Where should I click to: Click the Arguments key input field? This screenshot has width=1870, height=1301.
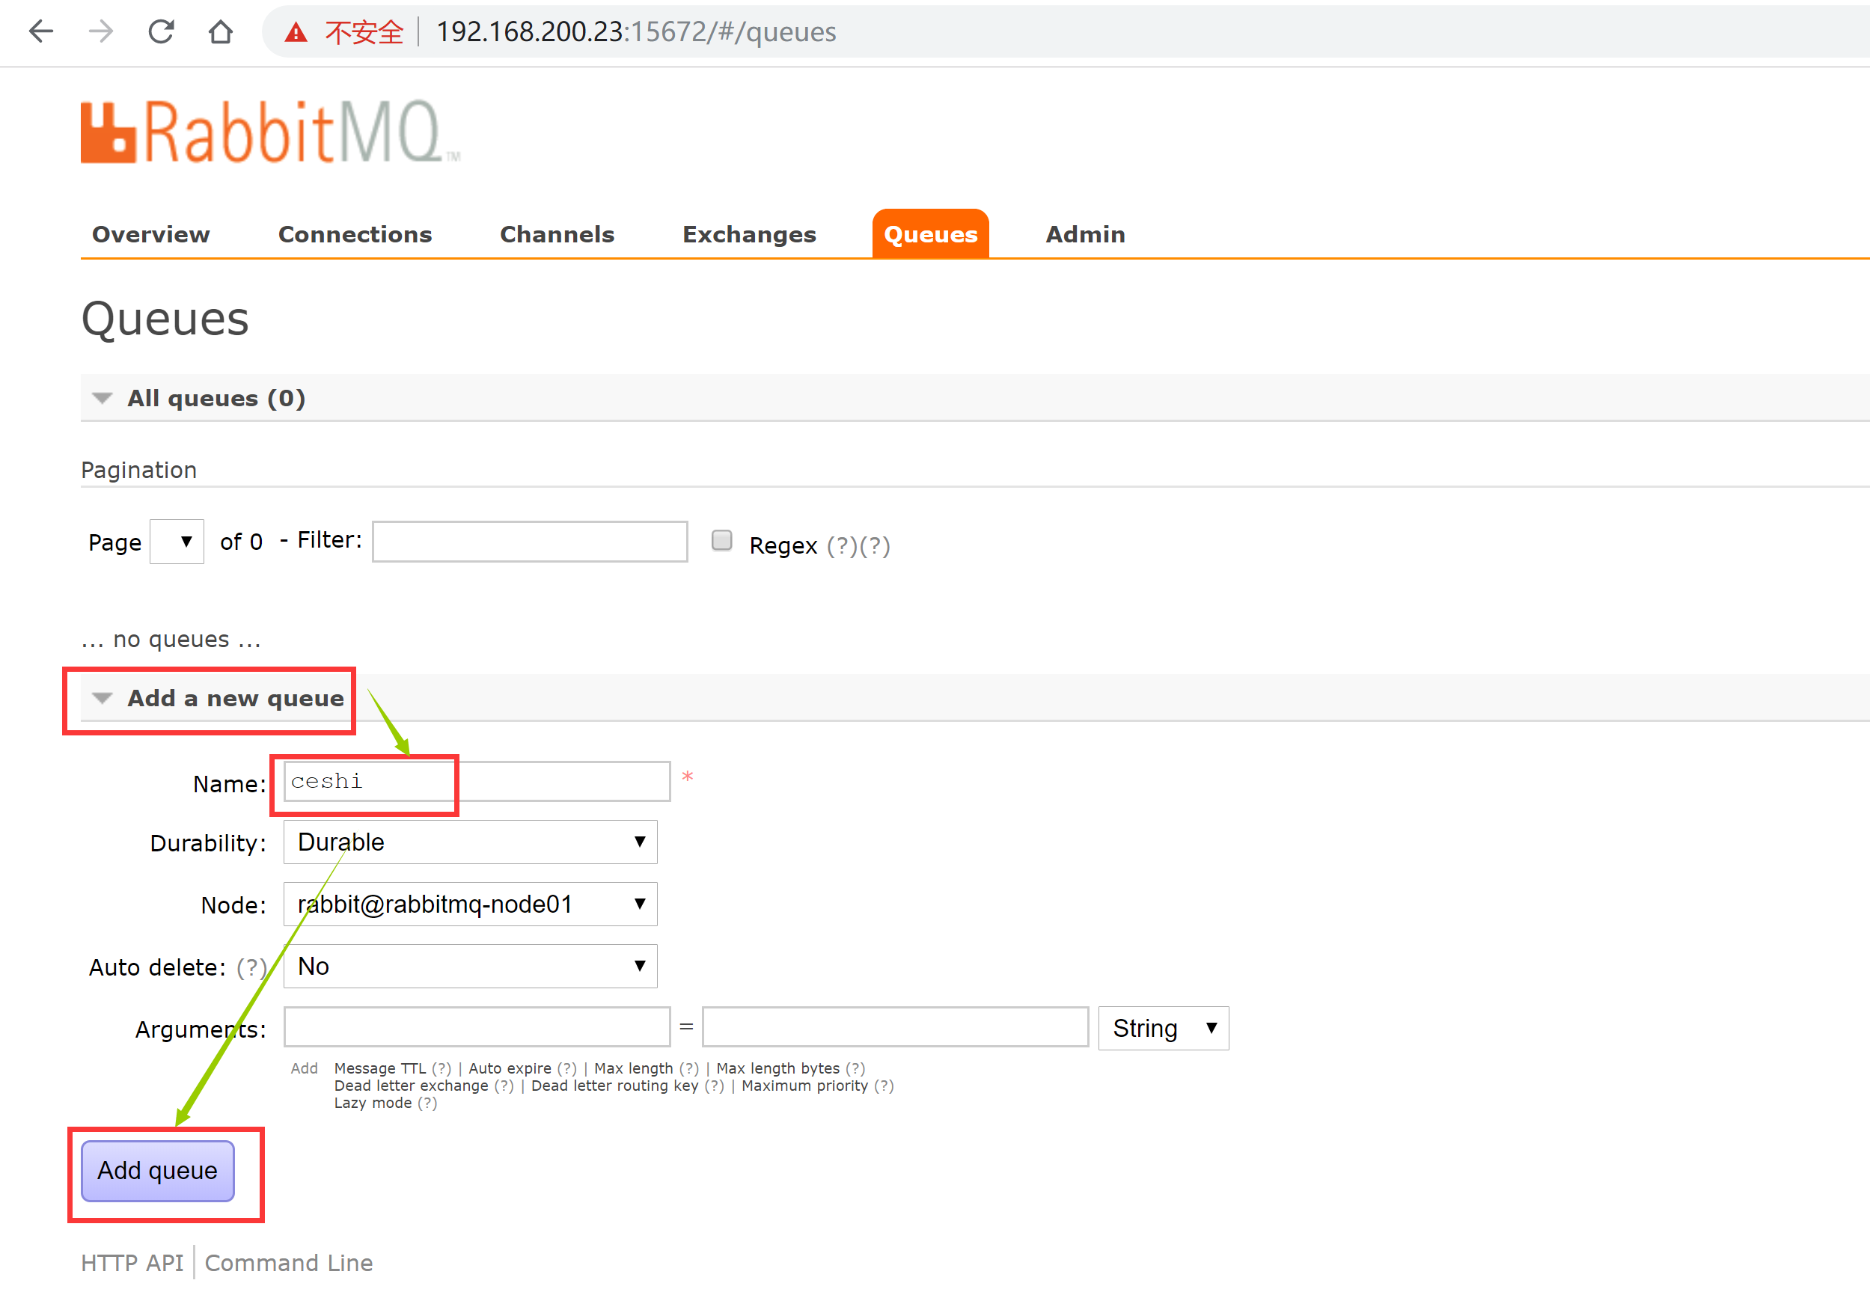(x=477, y=1027)
